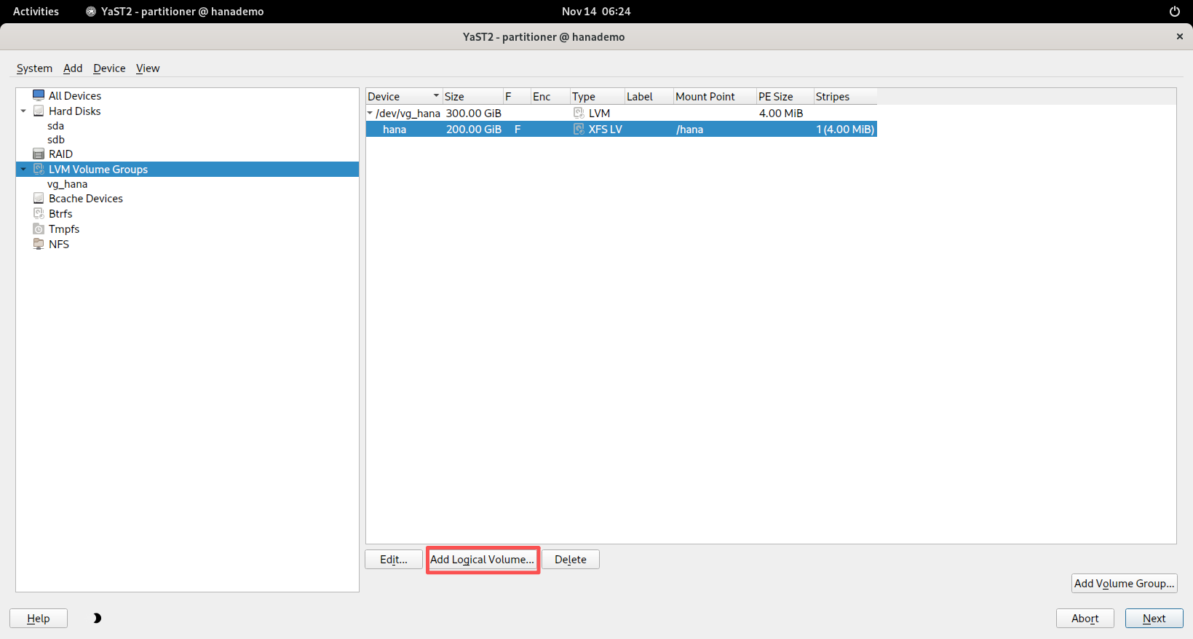Click the NFS folder icon
Screen dimensions: 1193x639
tap(39, 244)
